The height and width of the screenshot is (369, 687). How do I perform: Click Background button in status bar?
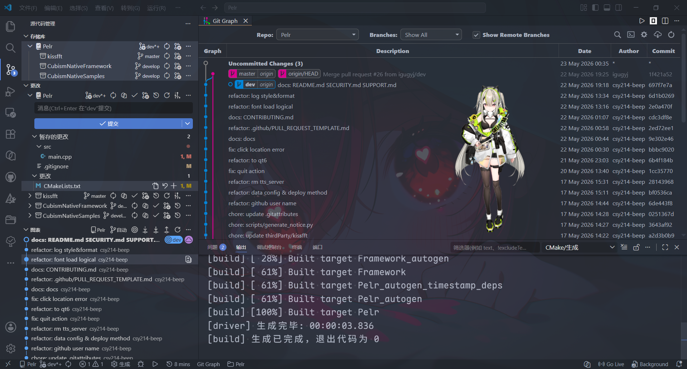(650, 364)
